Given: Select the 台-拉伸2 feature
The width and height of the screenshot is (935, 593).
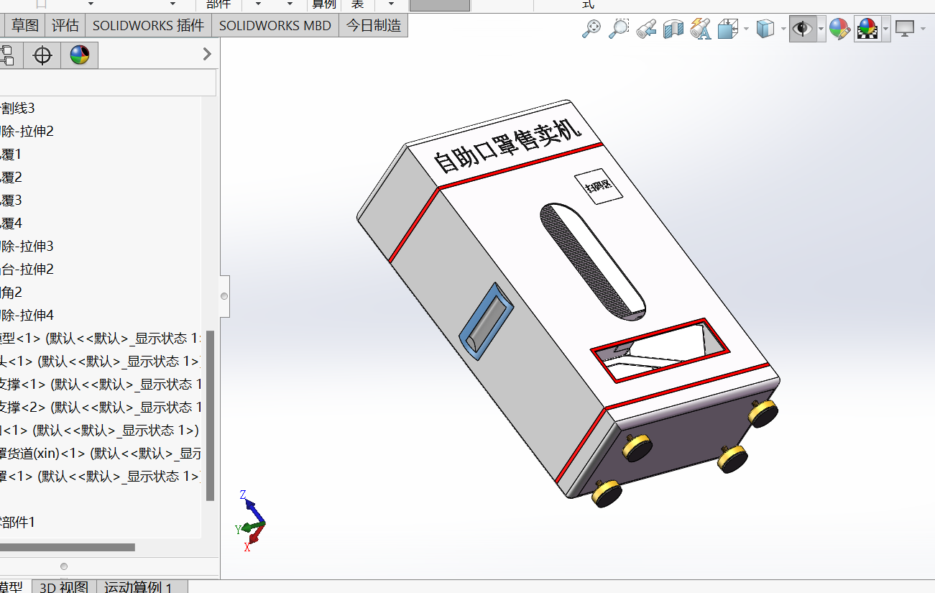Looking at the screenshot, I should click(x=27, y=270).
